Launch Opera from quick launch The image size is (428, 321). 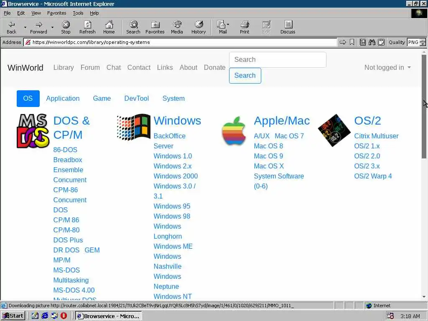64,316
